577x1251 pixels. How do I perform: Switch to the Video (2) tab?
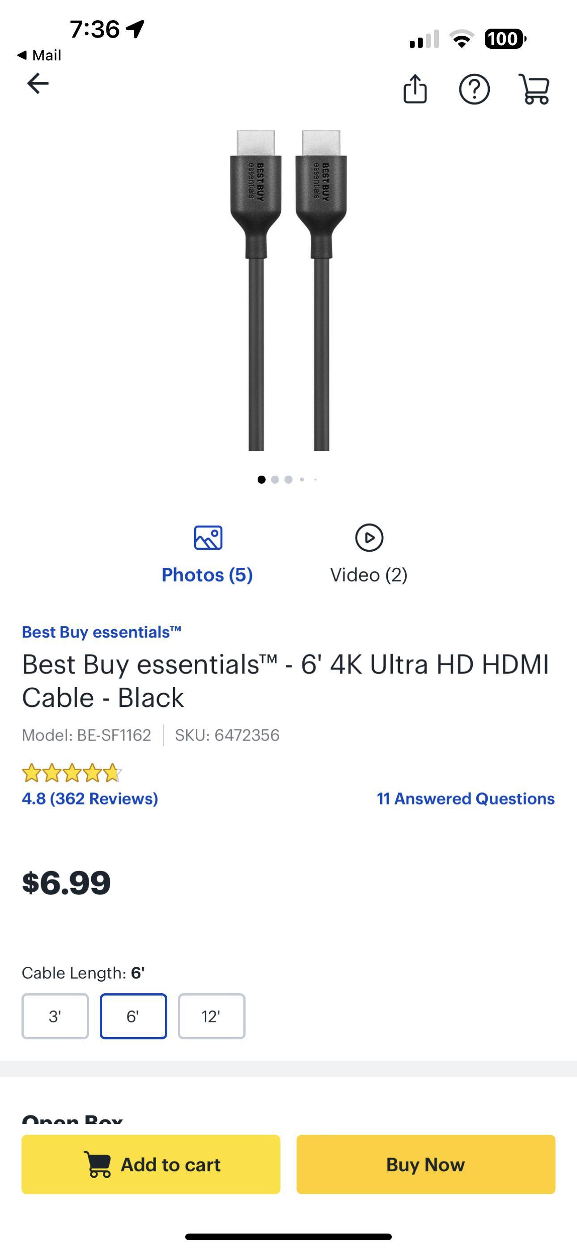(369, 574)
